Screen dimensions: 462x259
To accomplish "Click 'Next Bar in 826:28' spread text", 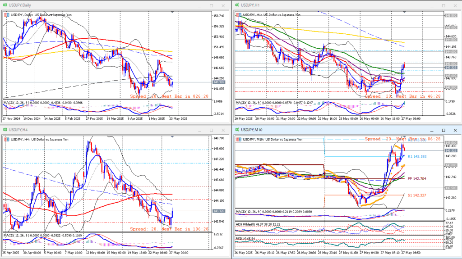I will tap(185, 96).
